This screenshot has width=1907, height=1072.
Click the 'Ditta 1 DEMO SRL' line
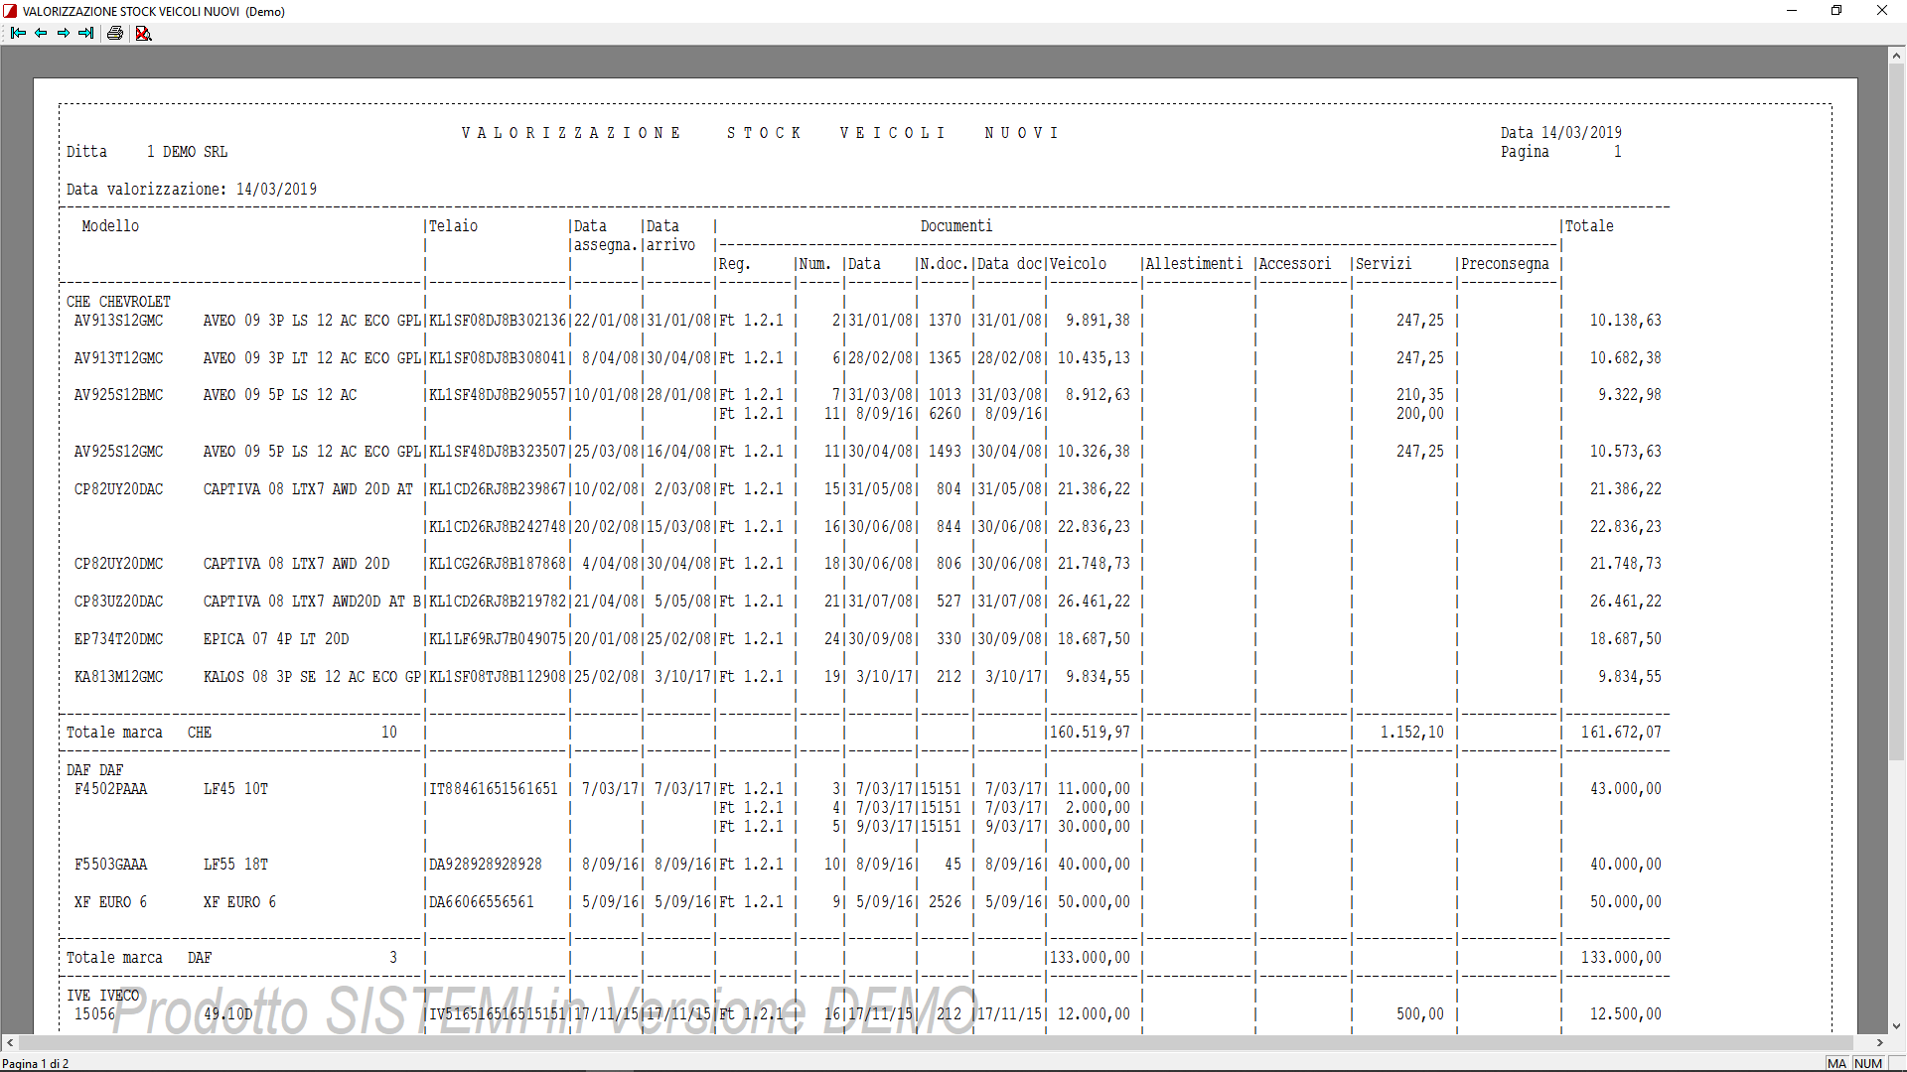[147, 152]
